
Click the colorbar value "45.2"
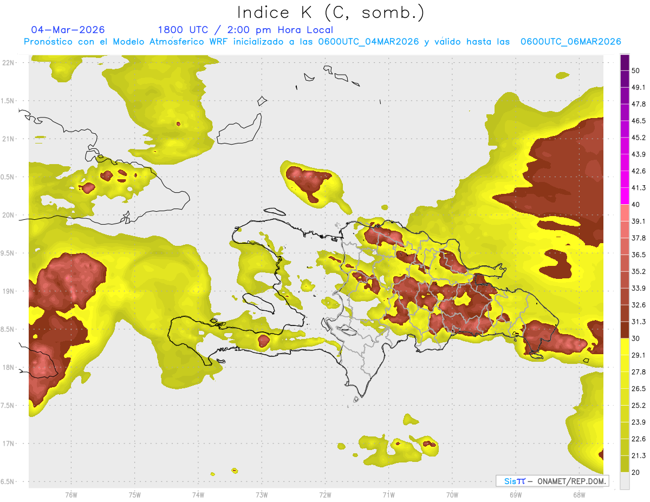pyautogui.click(x=639, y=138)
